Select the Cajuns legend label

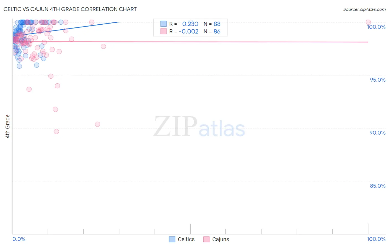pos(221,239)
